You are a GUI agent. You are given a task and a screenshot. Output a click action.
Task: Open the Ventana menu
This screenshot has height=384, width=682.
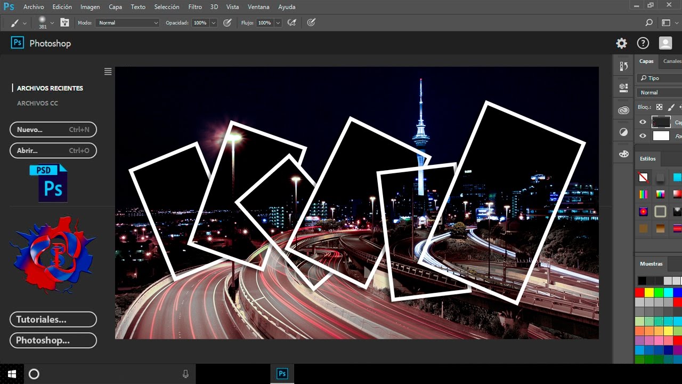[258, 7]
